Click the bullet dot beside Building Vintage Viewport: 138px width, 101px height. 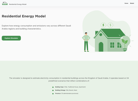pos(53,90)
